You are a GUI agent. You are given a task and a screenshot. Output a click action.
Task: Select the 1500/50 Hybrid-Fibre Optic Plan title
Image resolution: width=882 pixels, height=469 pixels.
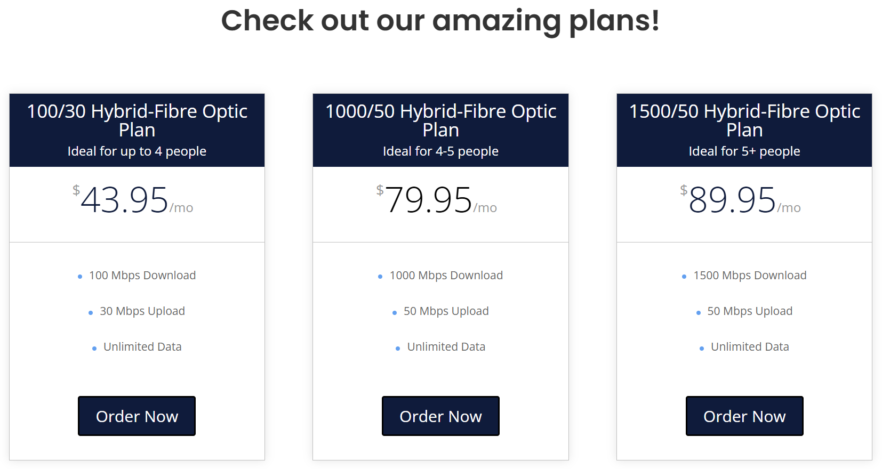pos(744,120)
